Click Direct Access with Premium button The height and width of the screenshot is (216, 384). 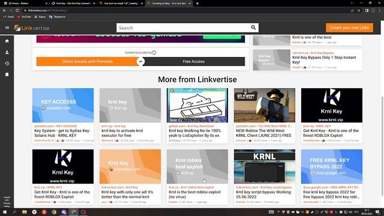(88, 61)
